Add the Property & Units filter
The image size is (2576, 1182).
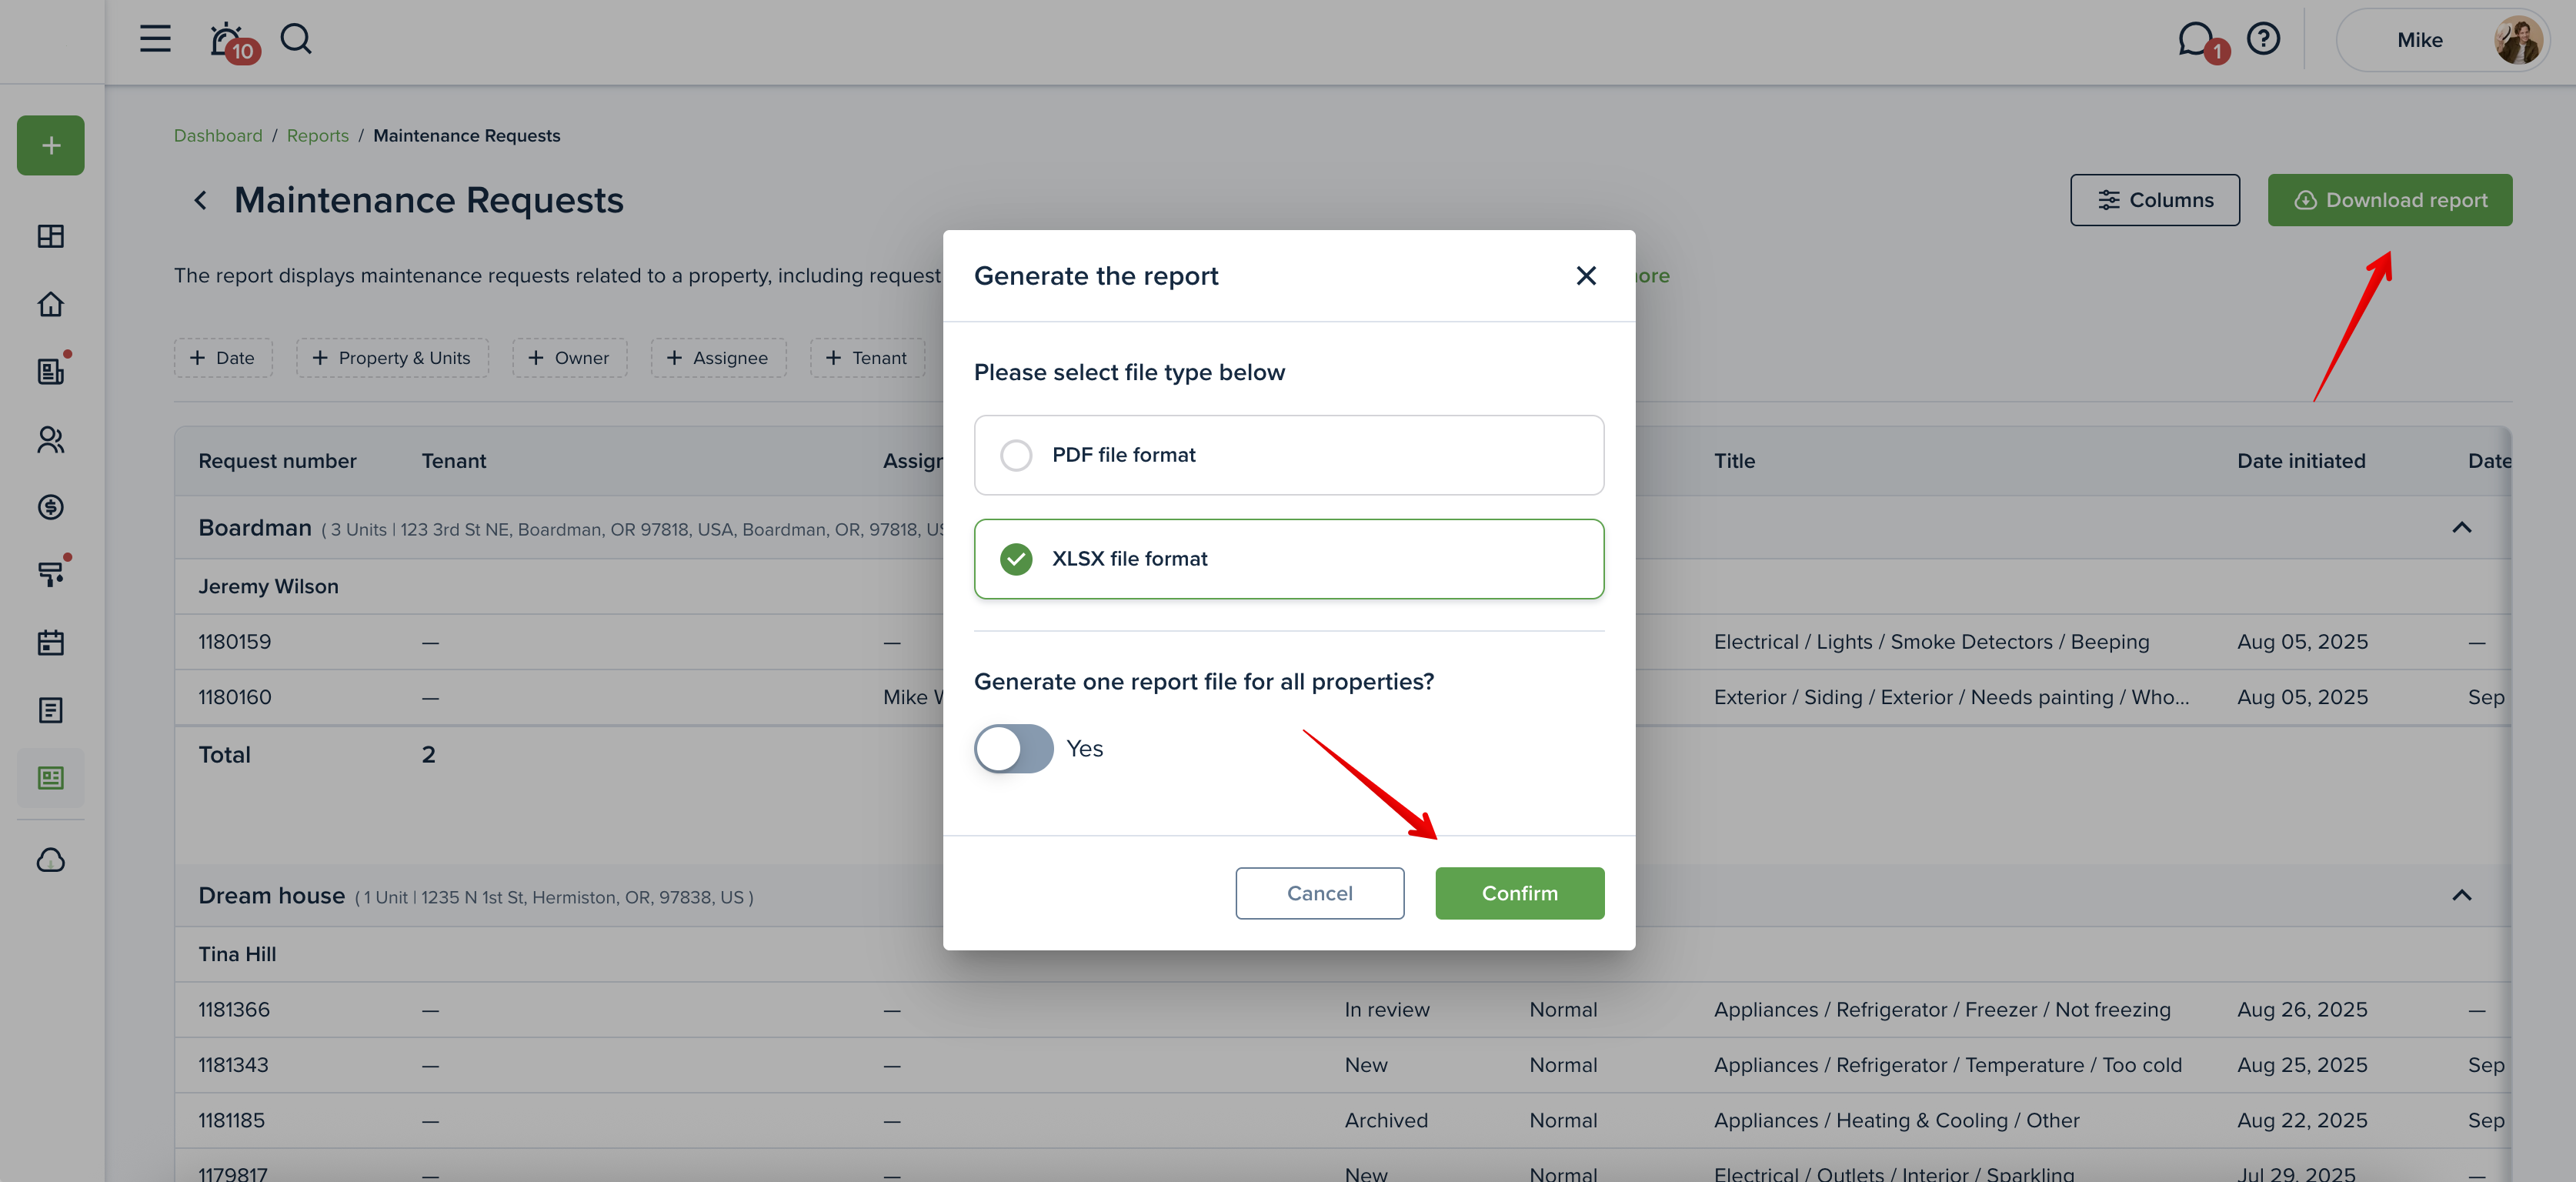coord(392,358)
